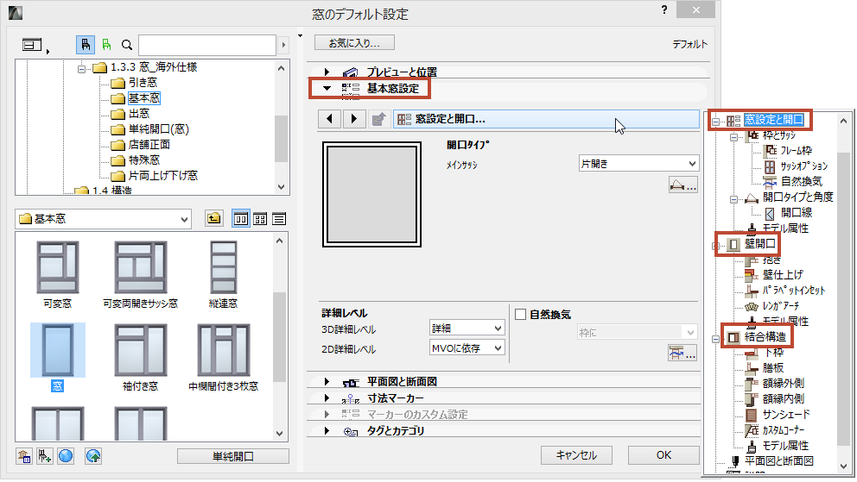
Task: Click the キャンセル button
Action: pyautogui.click(x=576, y=454)
